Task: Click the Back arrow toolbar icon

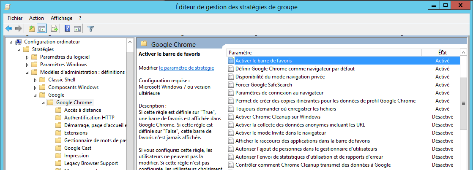Action: click(x=9, y=29)
